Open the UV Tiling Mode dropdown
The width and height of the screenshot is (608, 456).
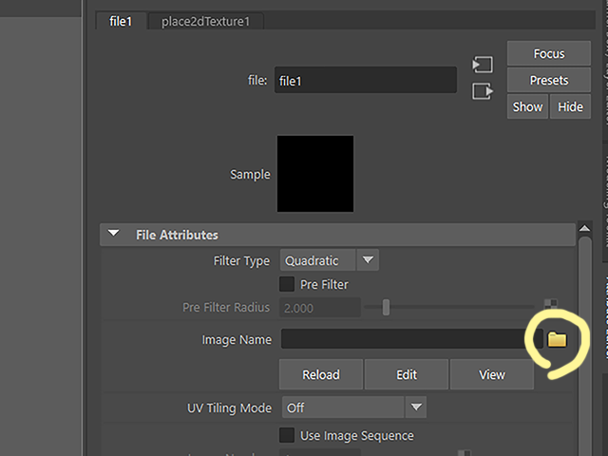354,408
